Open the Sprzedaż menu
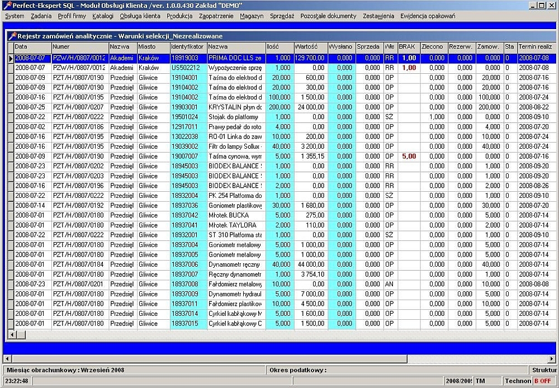The height and width of the screenshot is (388, 559). (x=282, y=16)
